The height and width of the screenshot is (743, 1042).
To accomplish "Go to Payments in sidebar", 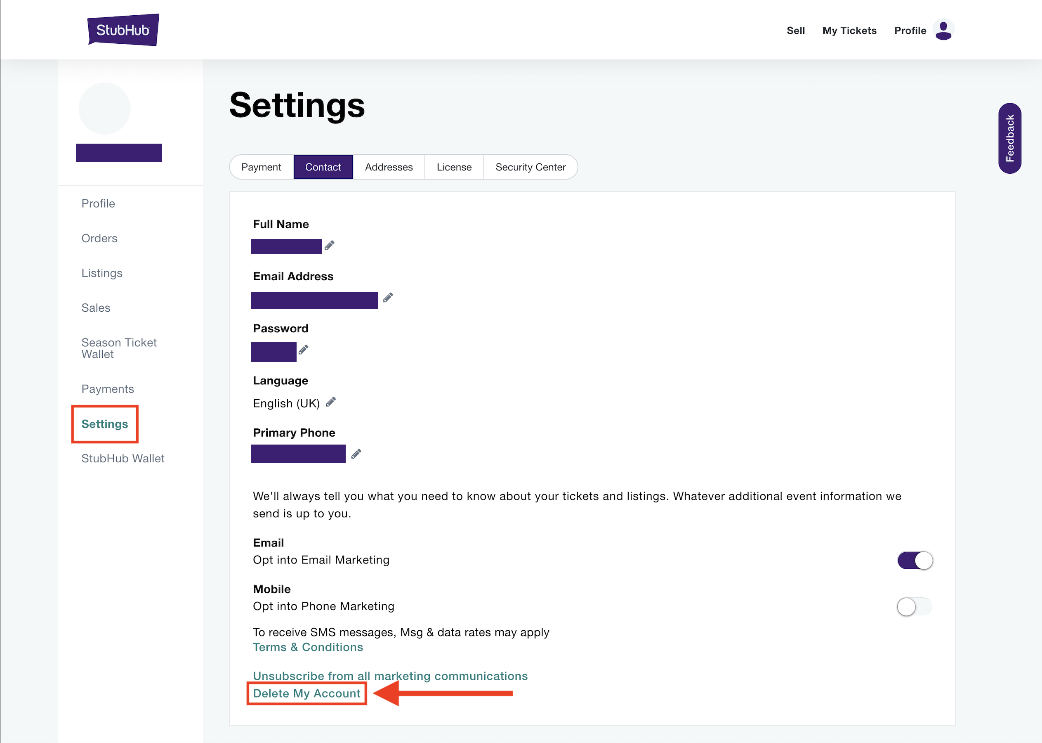I will tap(108, 389).
